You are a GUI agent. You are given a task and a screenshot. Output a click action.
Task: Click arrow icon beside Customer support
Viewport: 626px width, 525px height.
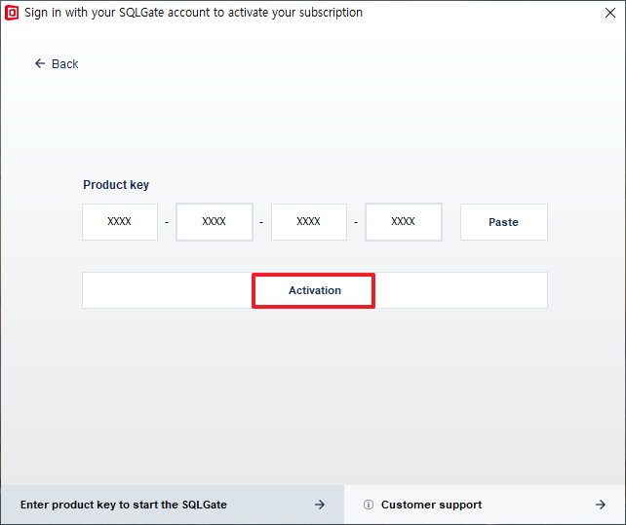click(x=601, y=505)
